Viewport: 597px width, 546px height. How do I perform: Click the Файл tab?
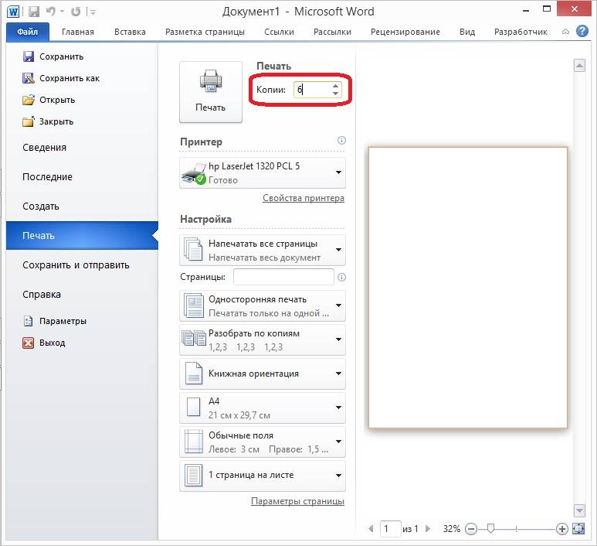[x=27, y=32]
